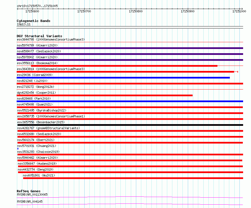Select the 17150700 ruler coordinate

click(84, 11)
